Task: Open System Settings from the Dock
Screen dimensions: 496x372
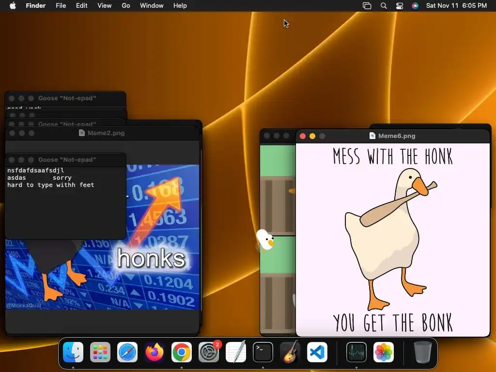Action: coord(209,352)
